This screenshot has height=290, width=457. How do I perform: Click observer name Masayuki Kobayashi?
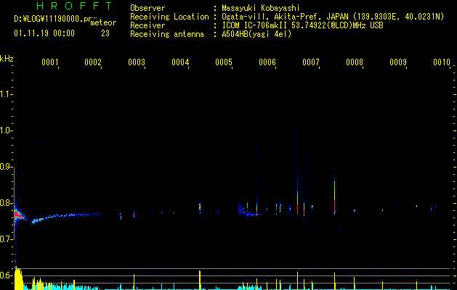(x=261, y=8)
